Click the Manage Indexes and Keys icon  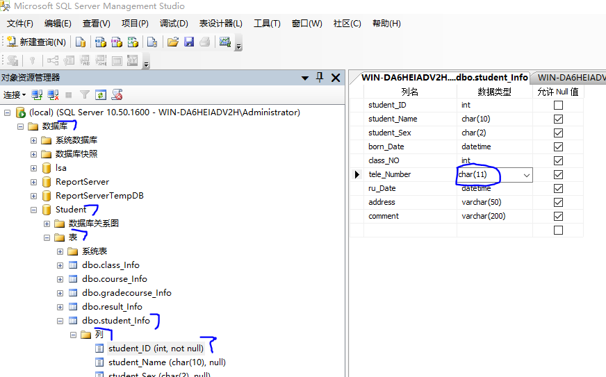[69, 60]
